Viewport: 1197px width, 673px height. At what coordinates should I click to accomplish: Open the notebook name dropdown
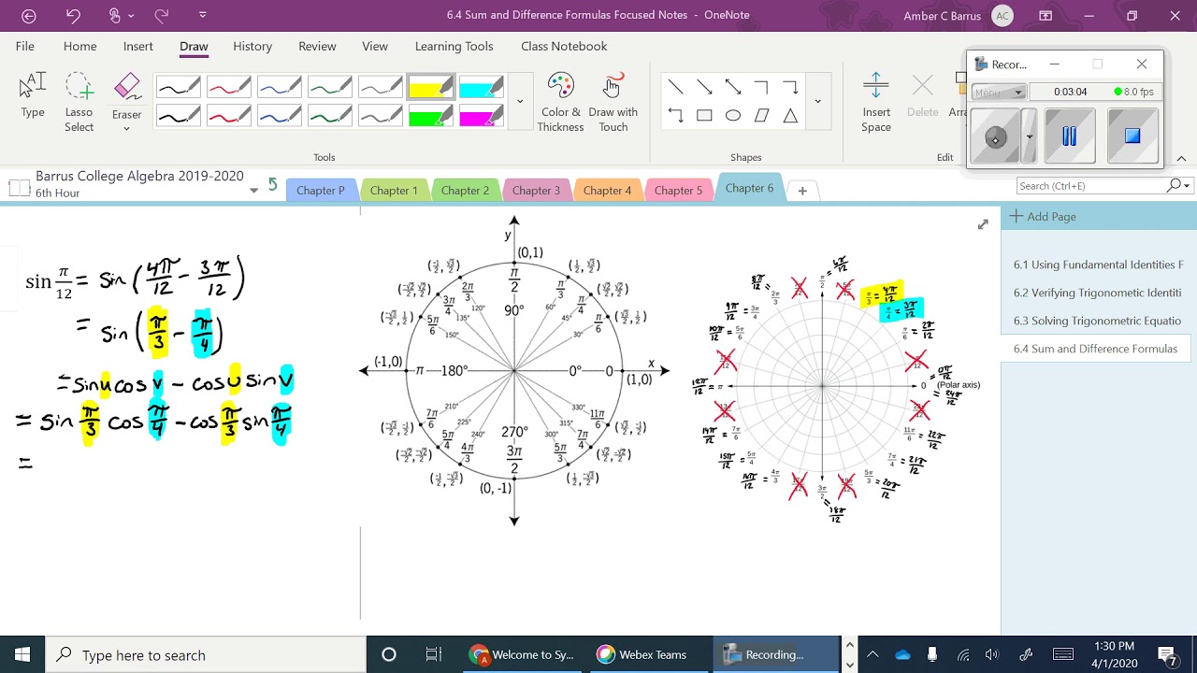coord(253,191)
